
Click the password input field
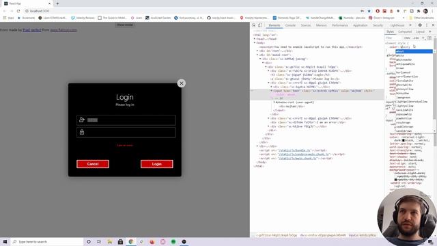tap(126, 132)
